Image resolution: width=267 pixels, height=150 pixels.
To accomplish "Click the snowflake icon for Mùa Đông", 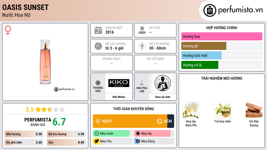I will [x=138, y=141].
